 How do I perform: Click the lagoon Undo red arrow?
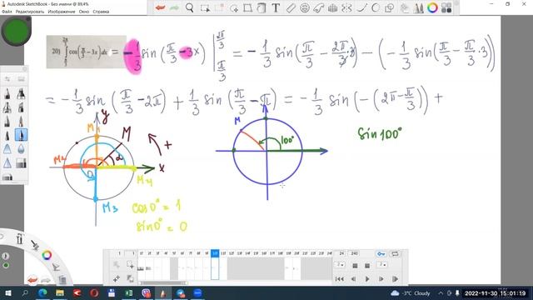[32, 280]
